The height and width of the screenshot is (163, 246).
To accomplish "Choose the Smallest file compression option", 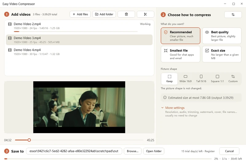I will click(x=181, y=54).
